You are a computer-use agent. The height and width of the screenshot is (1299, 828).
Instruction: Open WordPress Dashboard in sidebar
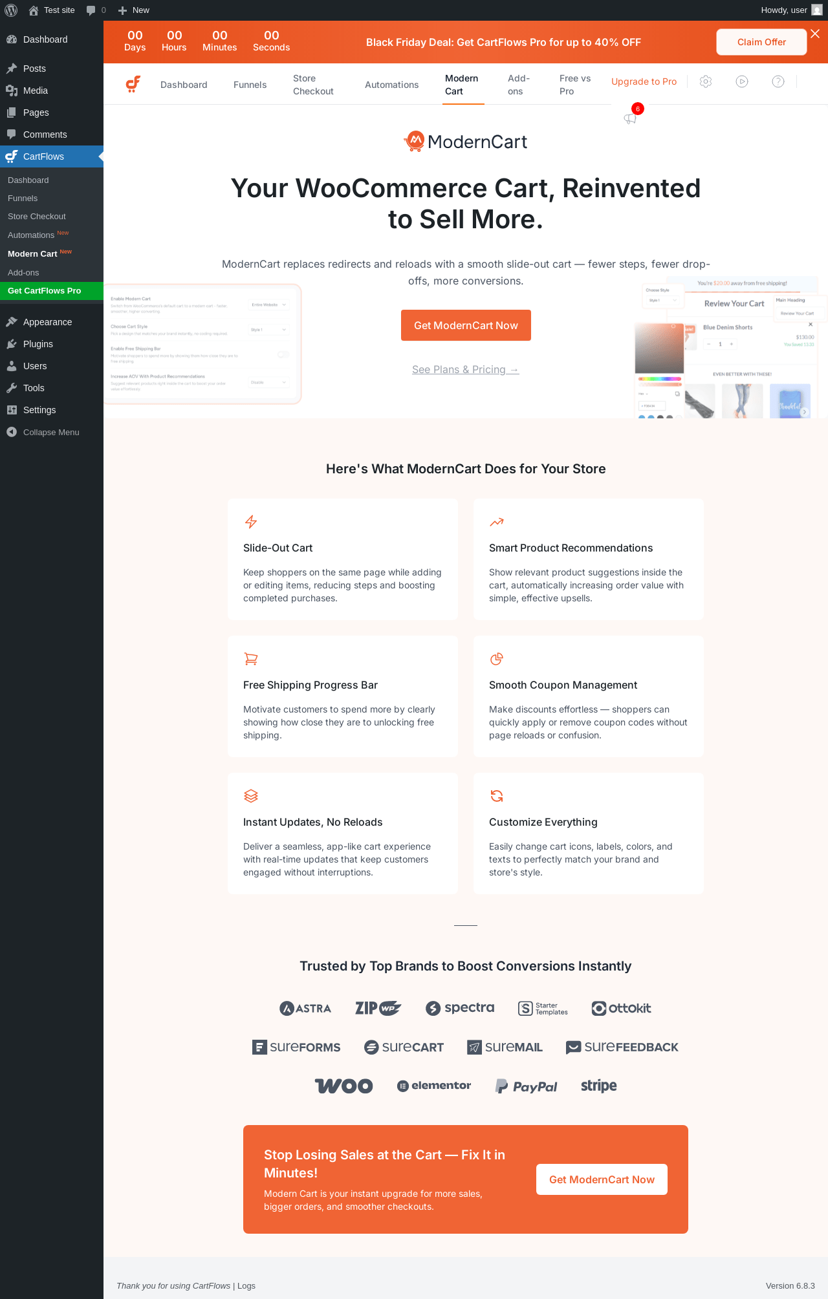[x=52, y=39]
